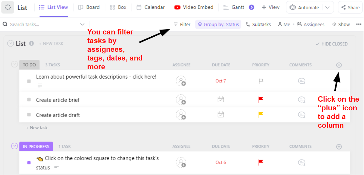The image size is (364, 175).
Task: Open the 'Create article brief' task
Action: click(58, 100)
